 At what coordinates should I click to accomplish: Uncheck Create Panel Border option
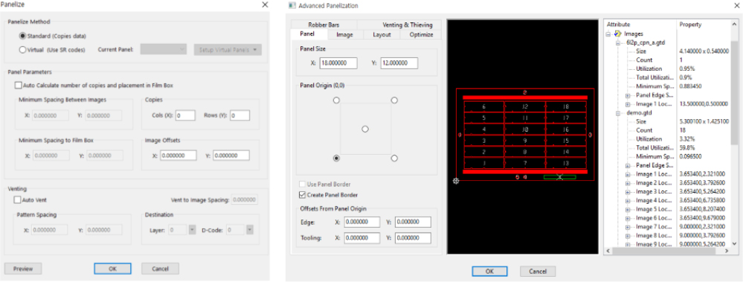(x=302, y=194)
